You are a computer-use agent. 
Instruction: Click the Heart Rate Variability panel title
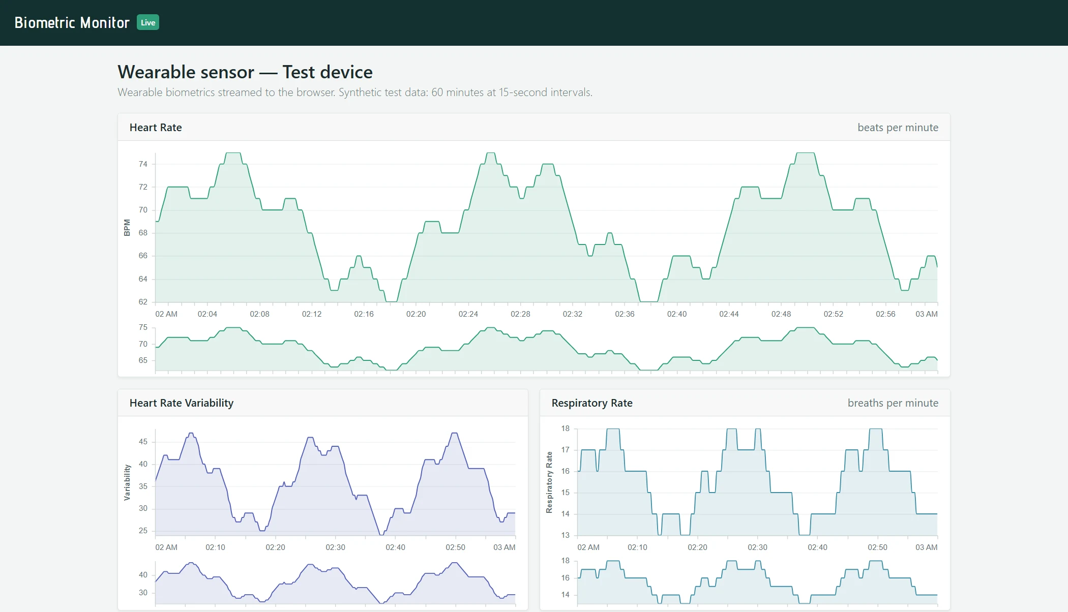(182, 403)
